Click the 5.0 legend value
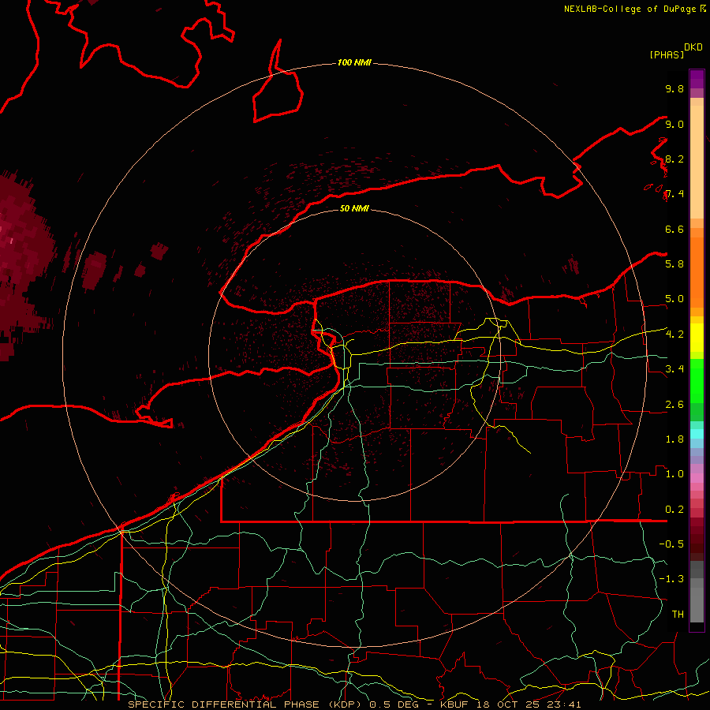The width and height of the screenshot is (710, 710). 674,299
